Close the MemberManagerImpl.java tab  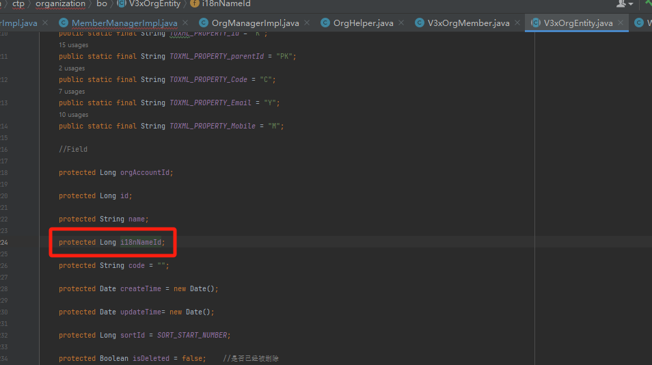[x=185, y=23]
